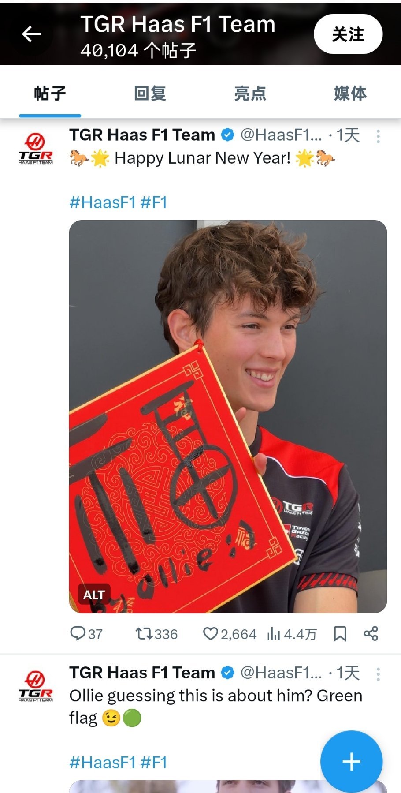Open the photo of red calligraphy board
401x793 pixels.
pyautogui.click(x=228, y=416)
